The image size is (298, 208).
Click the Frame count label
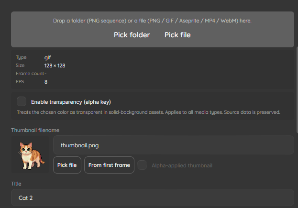tap(30, 74)
